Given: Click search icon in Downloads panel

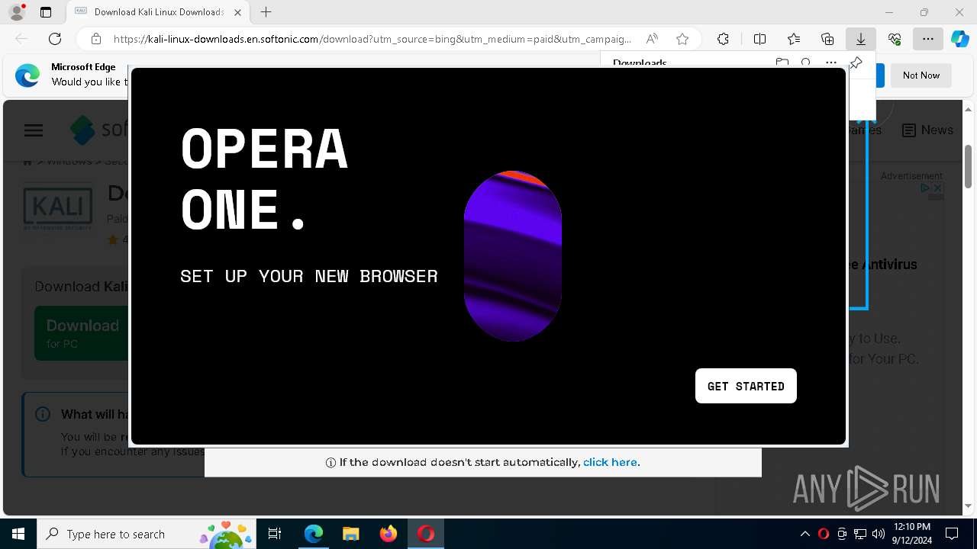Looking at the screenshot, I should (806, 63).
